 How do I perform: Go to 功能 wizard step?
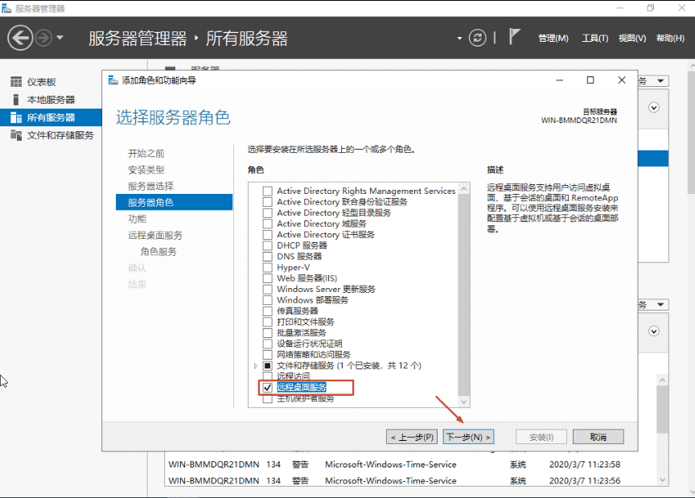(x=137, y=219)
